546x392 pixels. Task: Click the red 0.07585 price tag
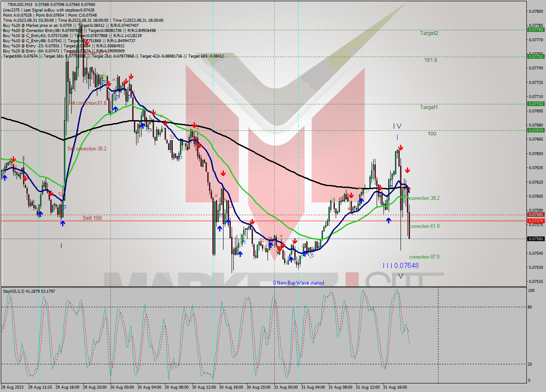(536, 215)
